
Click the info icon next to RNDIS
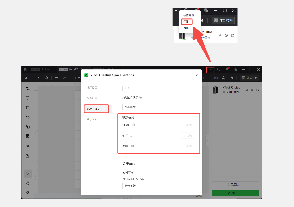pyautogui.click(x=132, y=146)
